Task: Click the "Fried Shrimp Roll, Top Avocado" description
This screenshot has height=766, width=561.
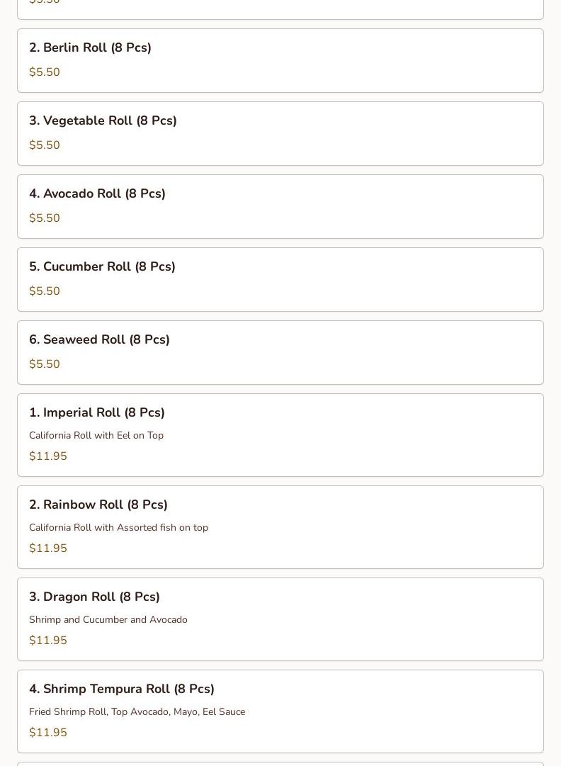Action: click(x=137, y=712)
